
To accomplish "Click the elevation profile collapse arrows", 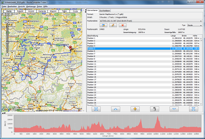I will 4,113.
